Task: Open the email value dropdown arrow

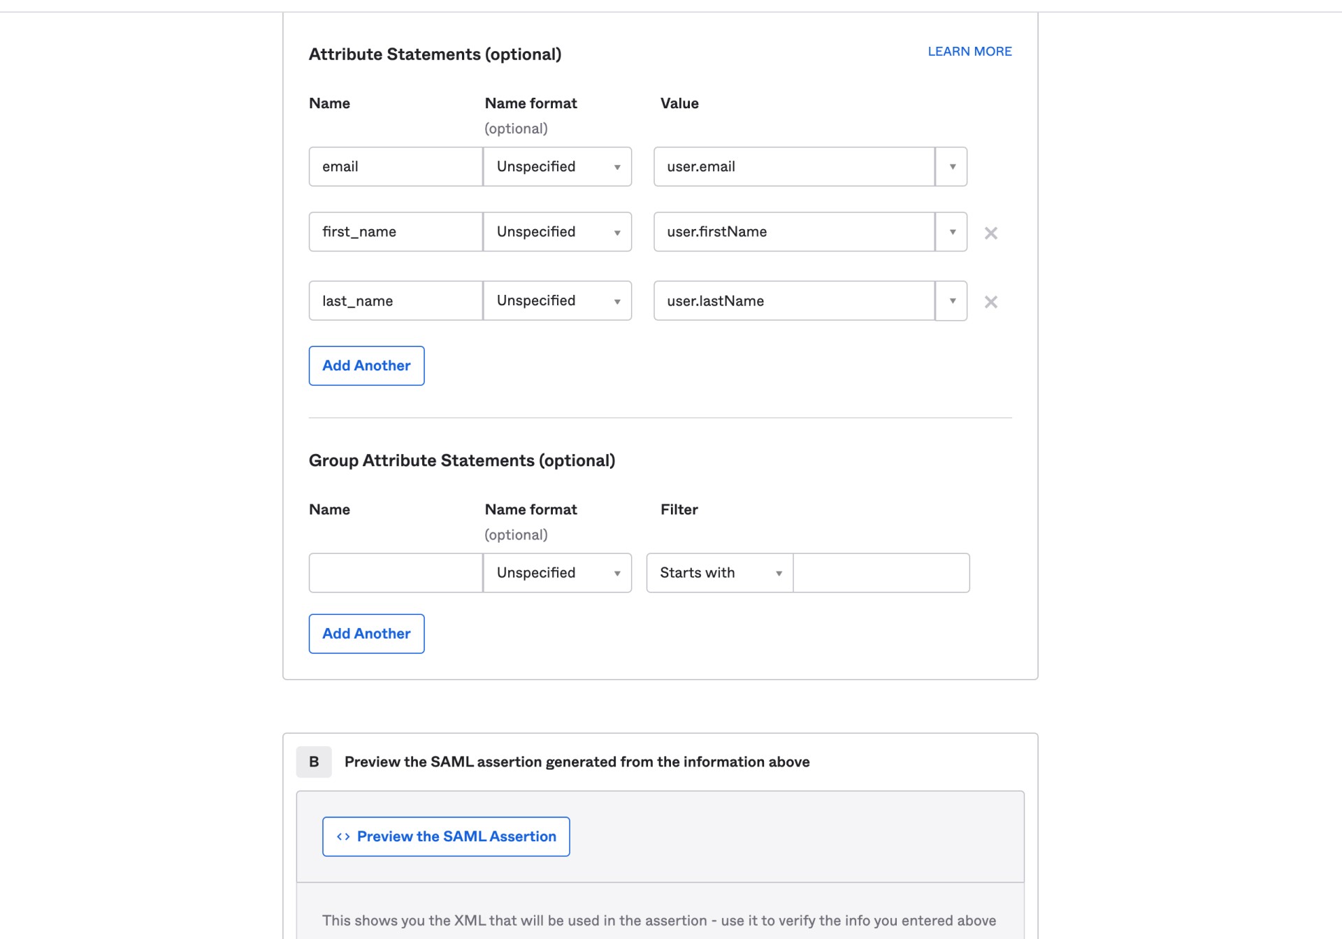Action: [x=951, y=166]
